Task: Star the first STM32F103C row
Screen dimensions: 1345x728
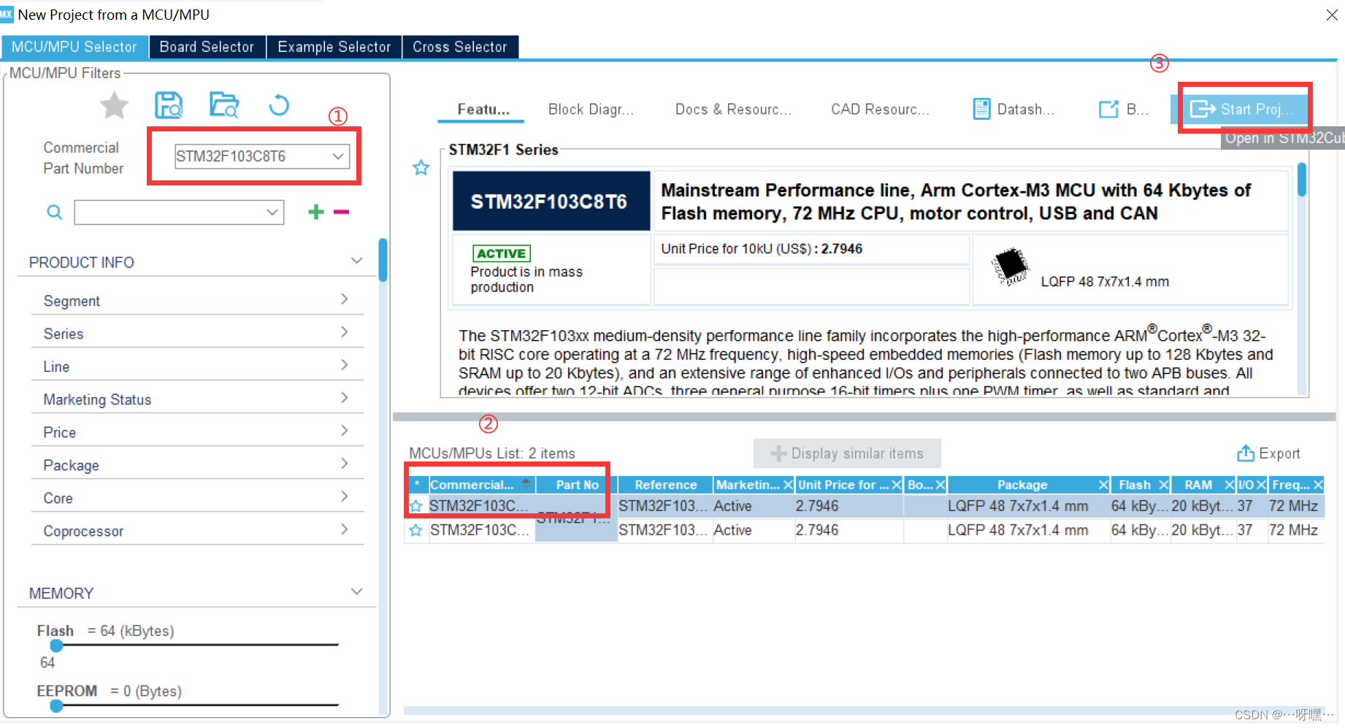Action: (x=415, y=506)
